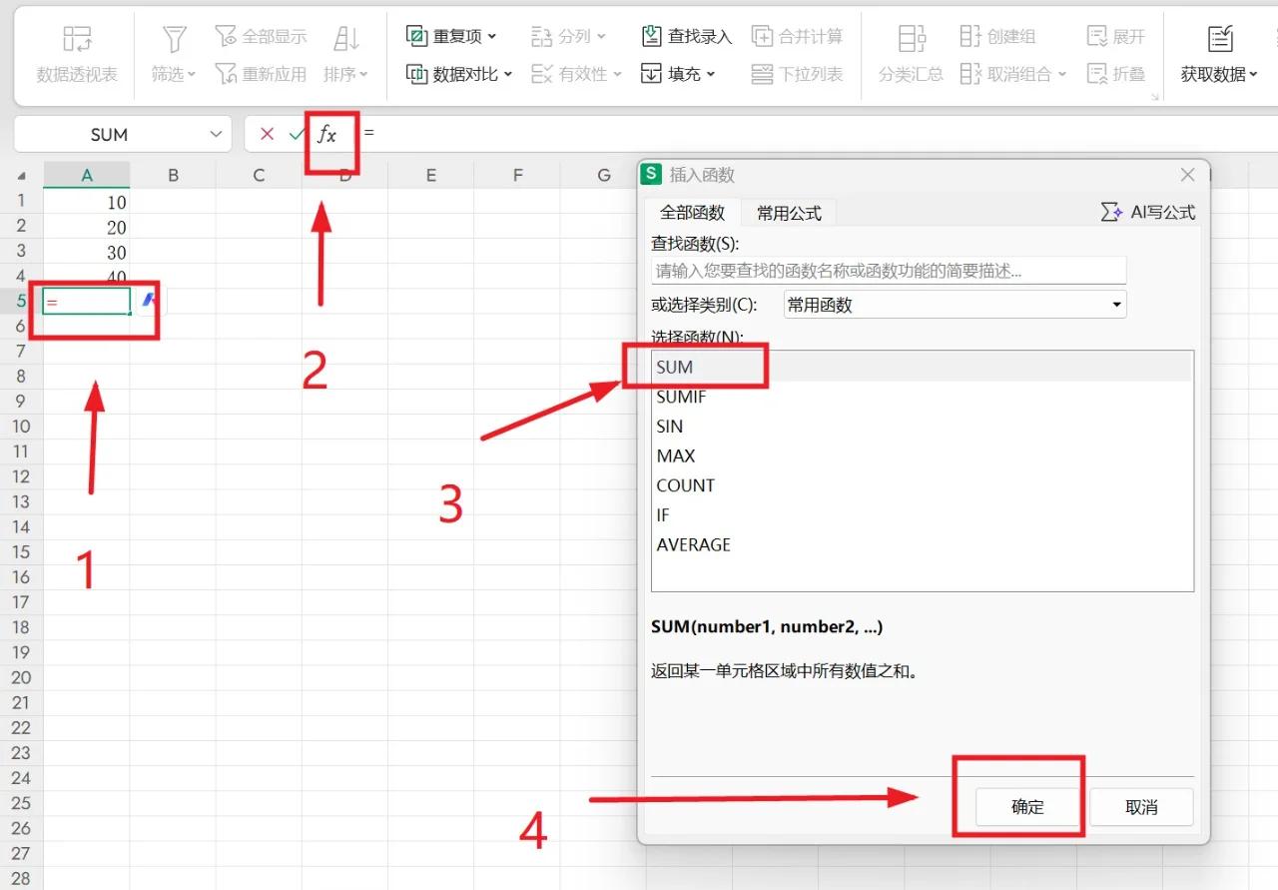This screenshot has width=1278, height=890.
Task: Open the Insert Function fx icon
Action: tap(329, 133)
